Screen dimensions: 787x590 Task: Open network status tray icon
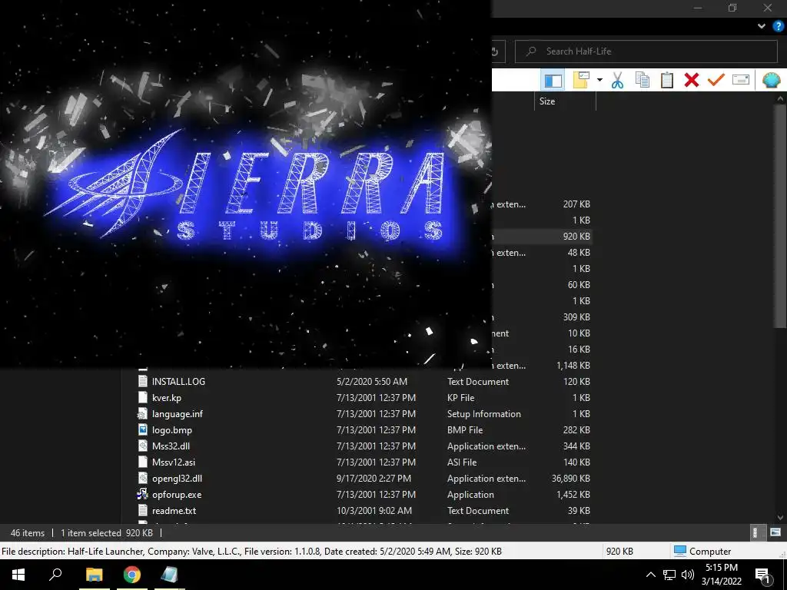click(x=669, y=575)
